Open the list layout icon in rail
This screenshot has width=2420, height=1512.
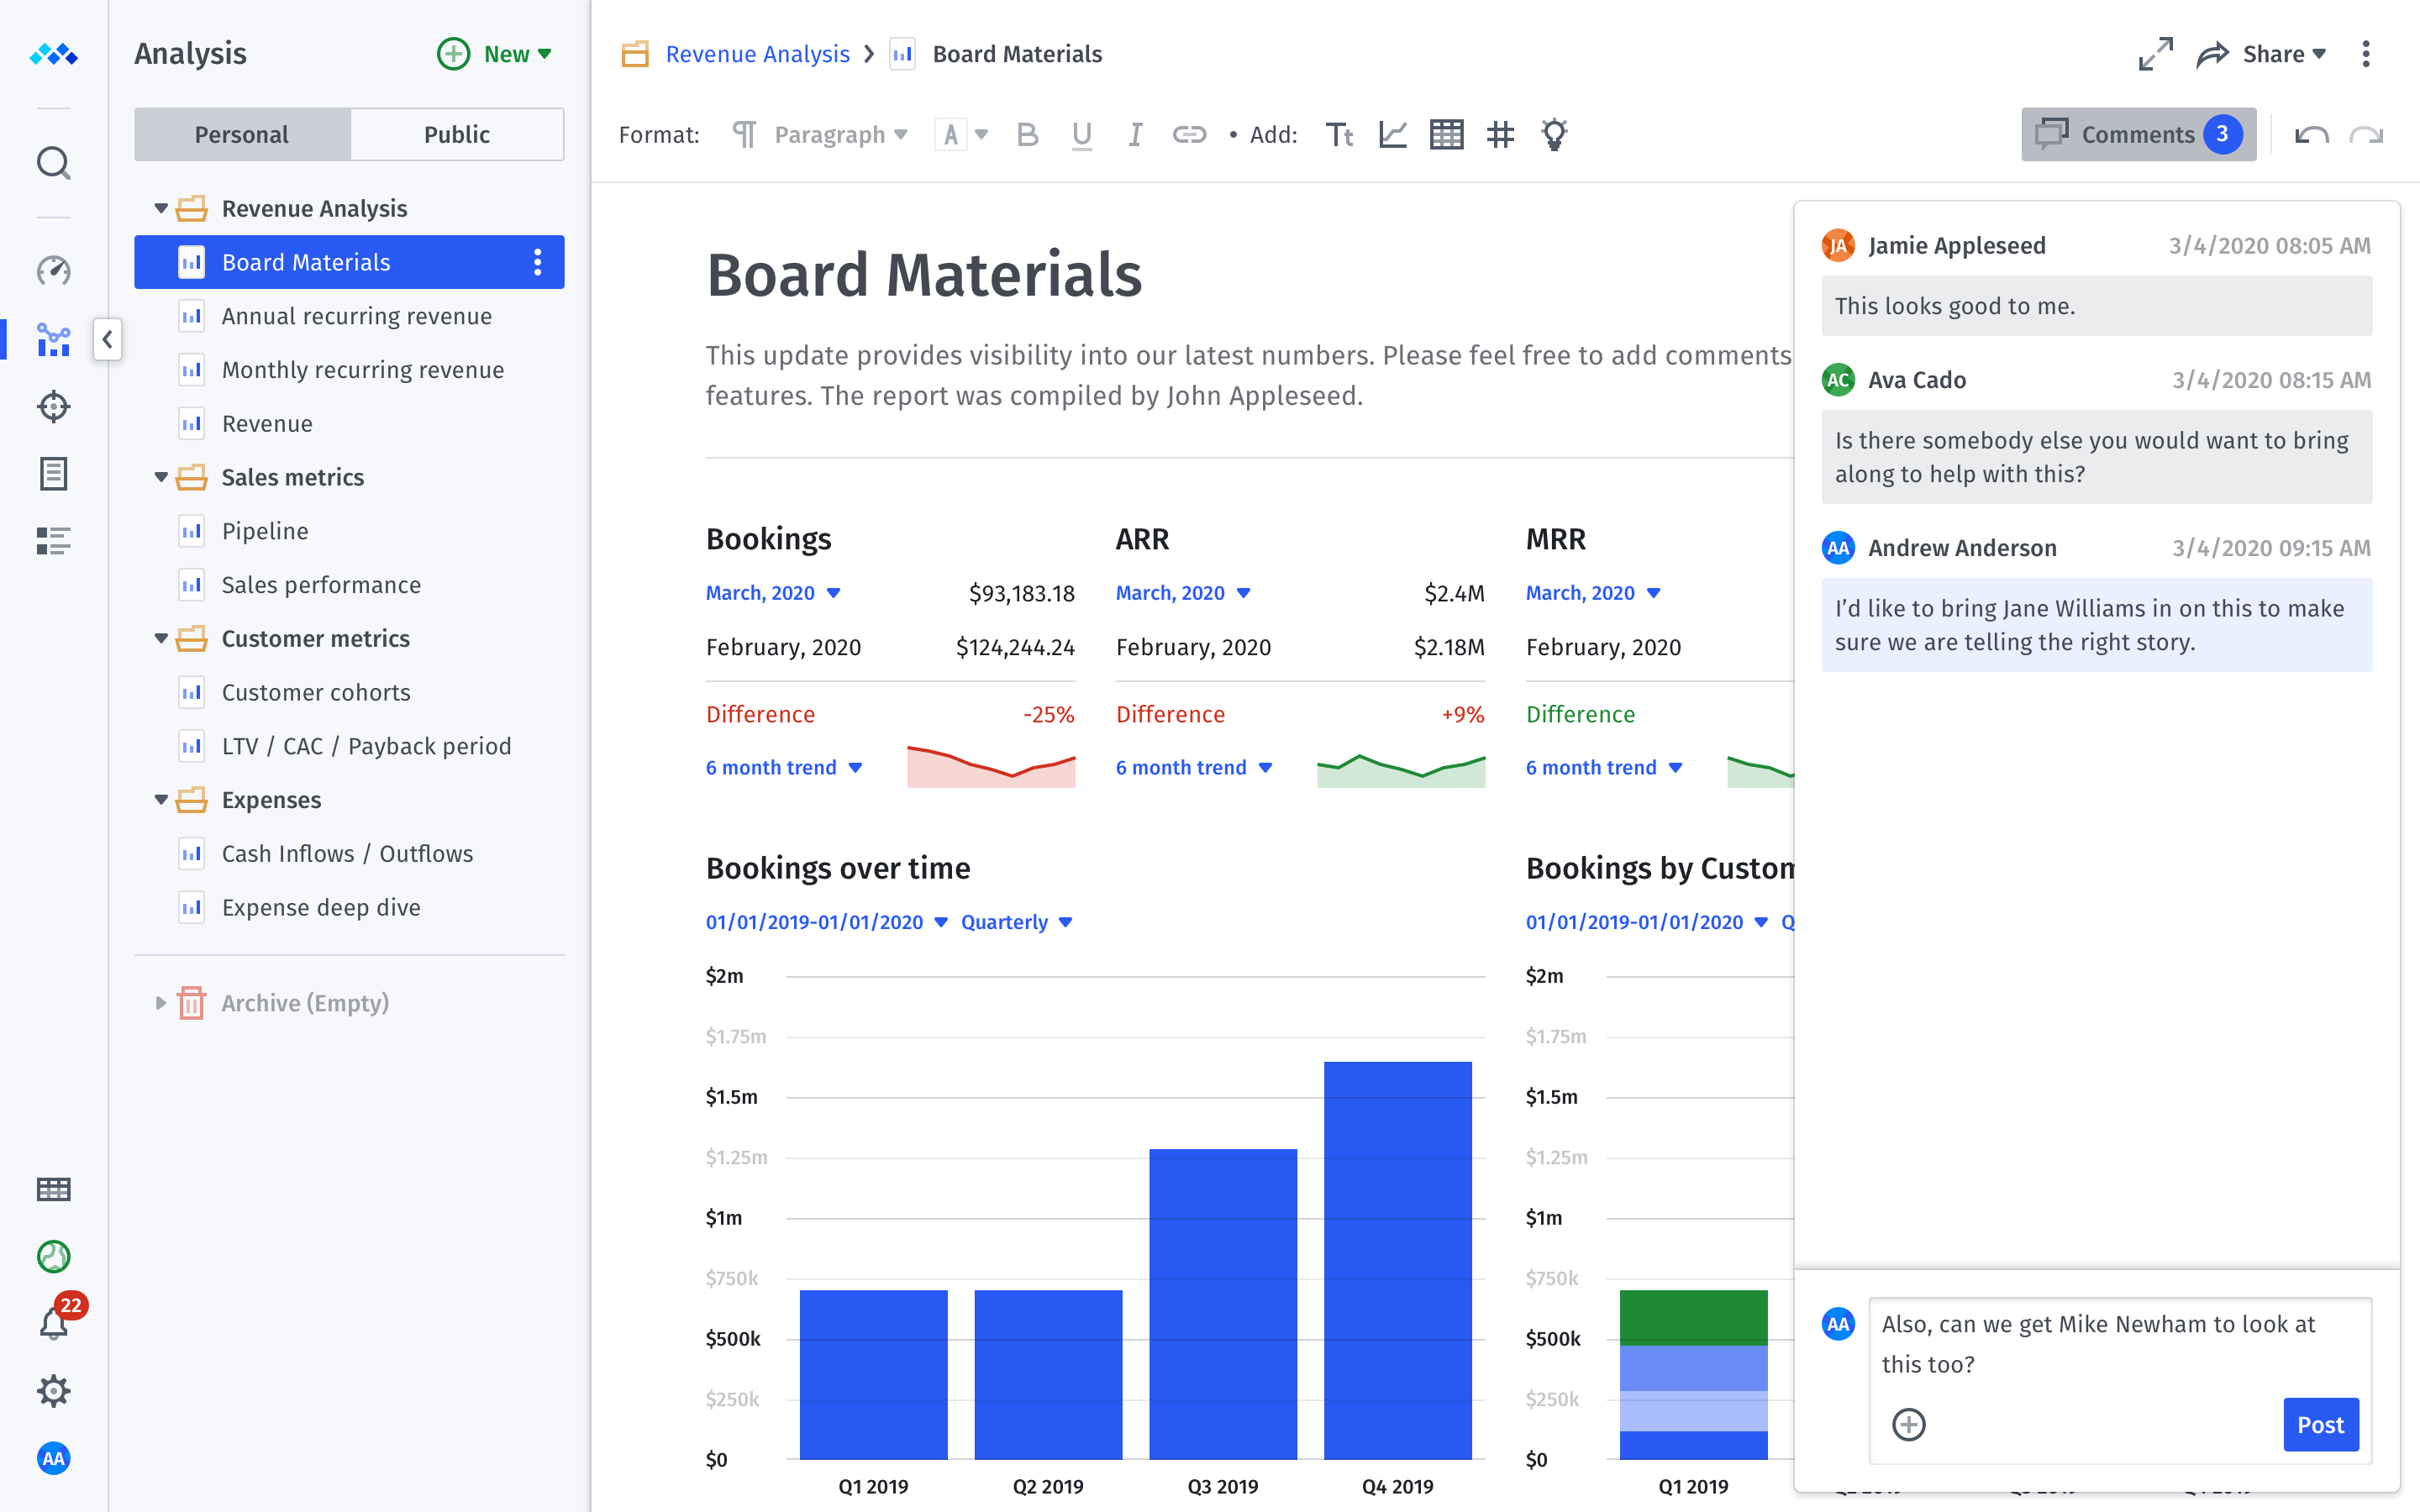(x=53, y=540)
